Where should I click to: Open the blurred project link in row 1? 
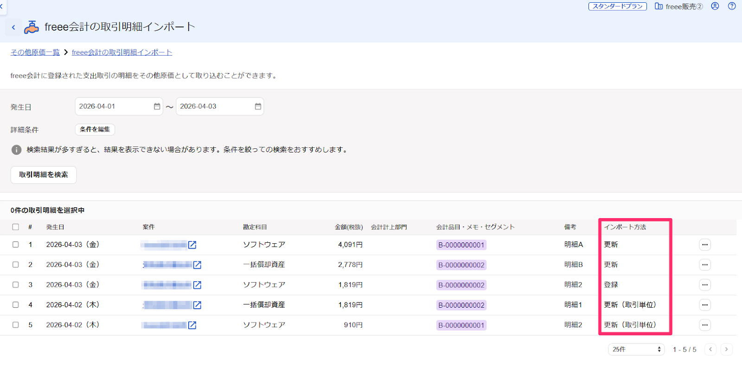164,245
